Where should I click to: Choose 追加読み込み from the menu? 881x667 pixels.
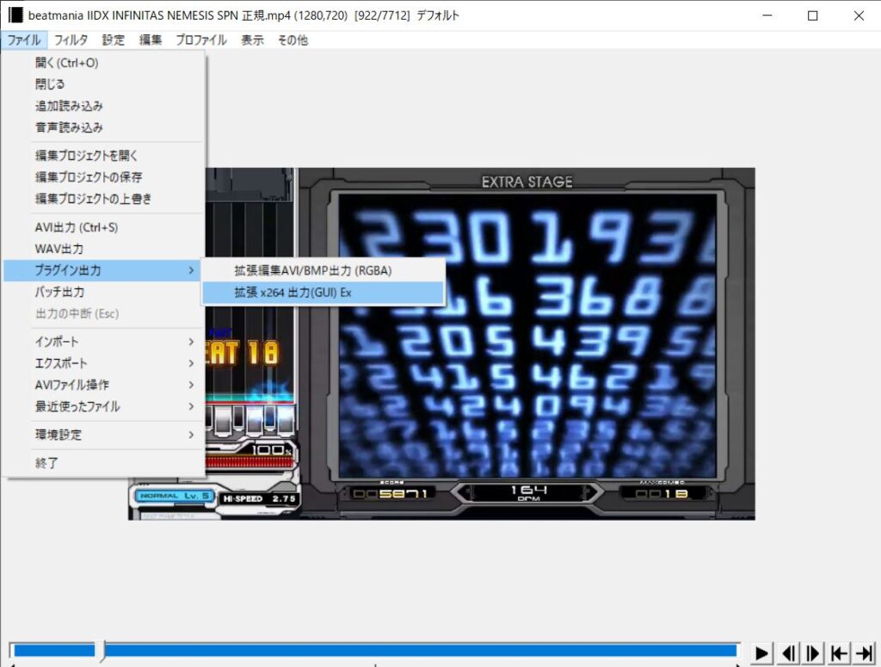104,106
